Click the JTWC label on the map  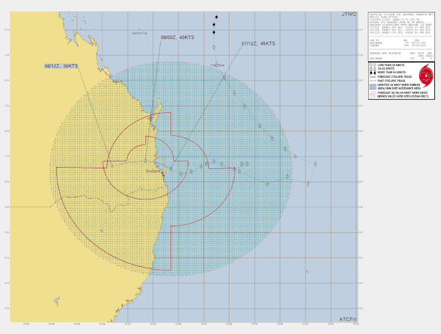[x=348, y=14]
